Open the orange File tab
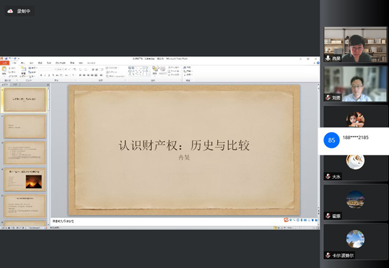This screenshot has height=268, width=389. pyautogui.click(x=5, y=63)
